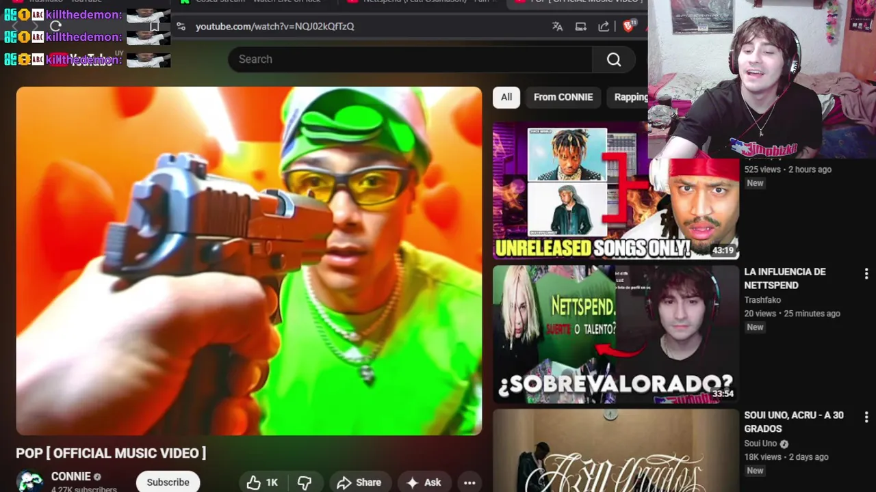Click the Ask sparkle button
This screenshot has height=492, width=876.
tap(424, 482)
